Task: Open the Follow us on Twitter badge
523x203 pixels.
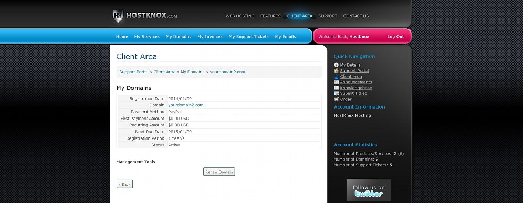Action: click(x=369, y=190)
